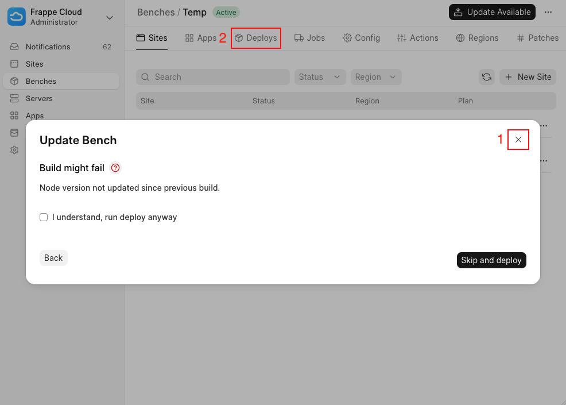Open Notifications in the sidebar
Screen dimensions: 566x405
coord(48,47)
